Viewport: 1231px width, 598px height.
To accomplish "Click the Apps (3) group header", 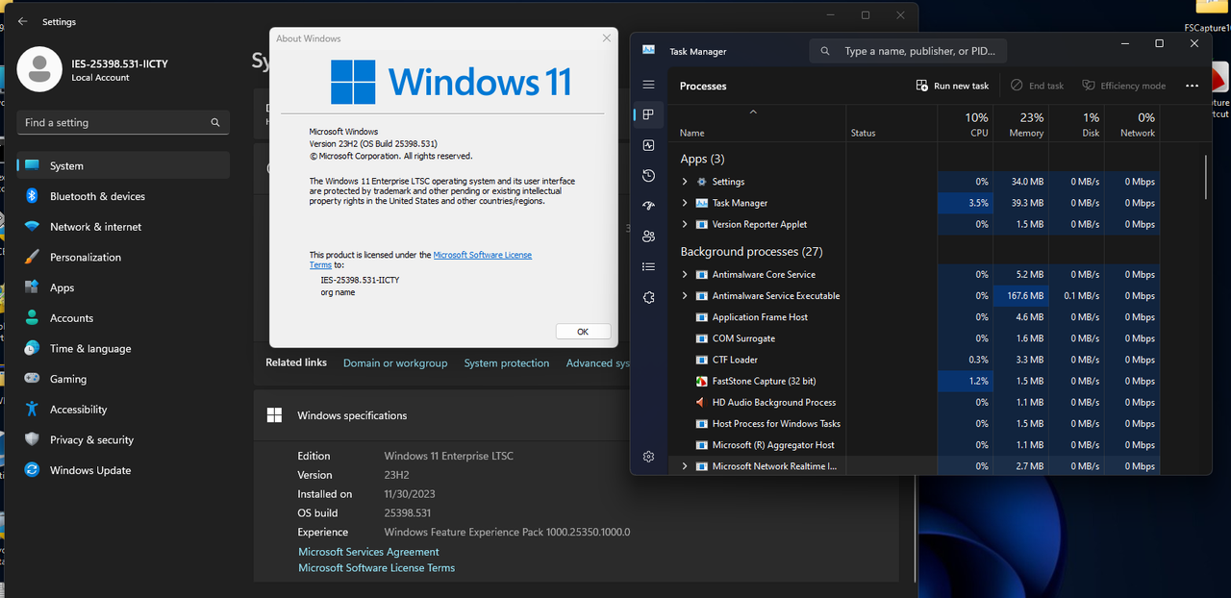I will pos(702,159).
